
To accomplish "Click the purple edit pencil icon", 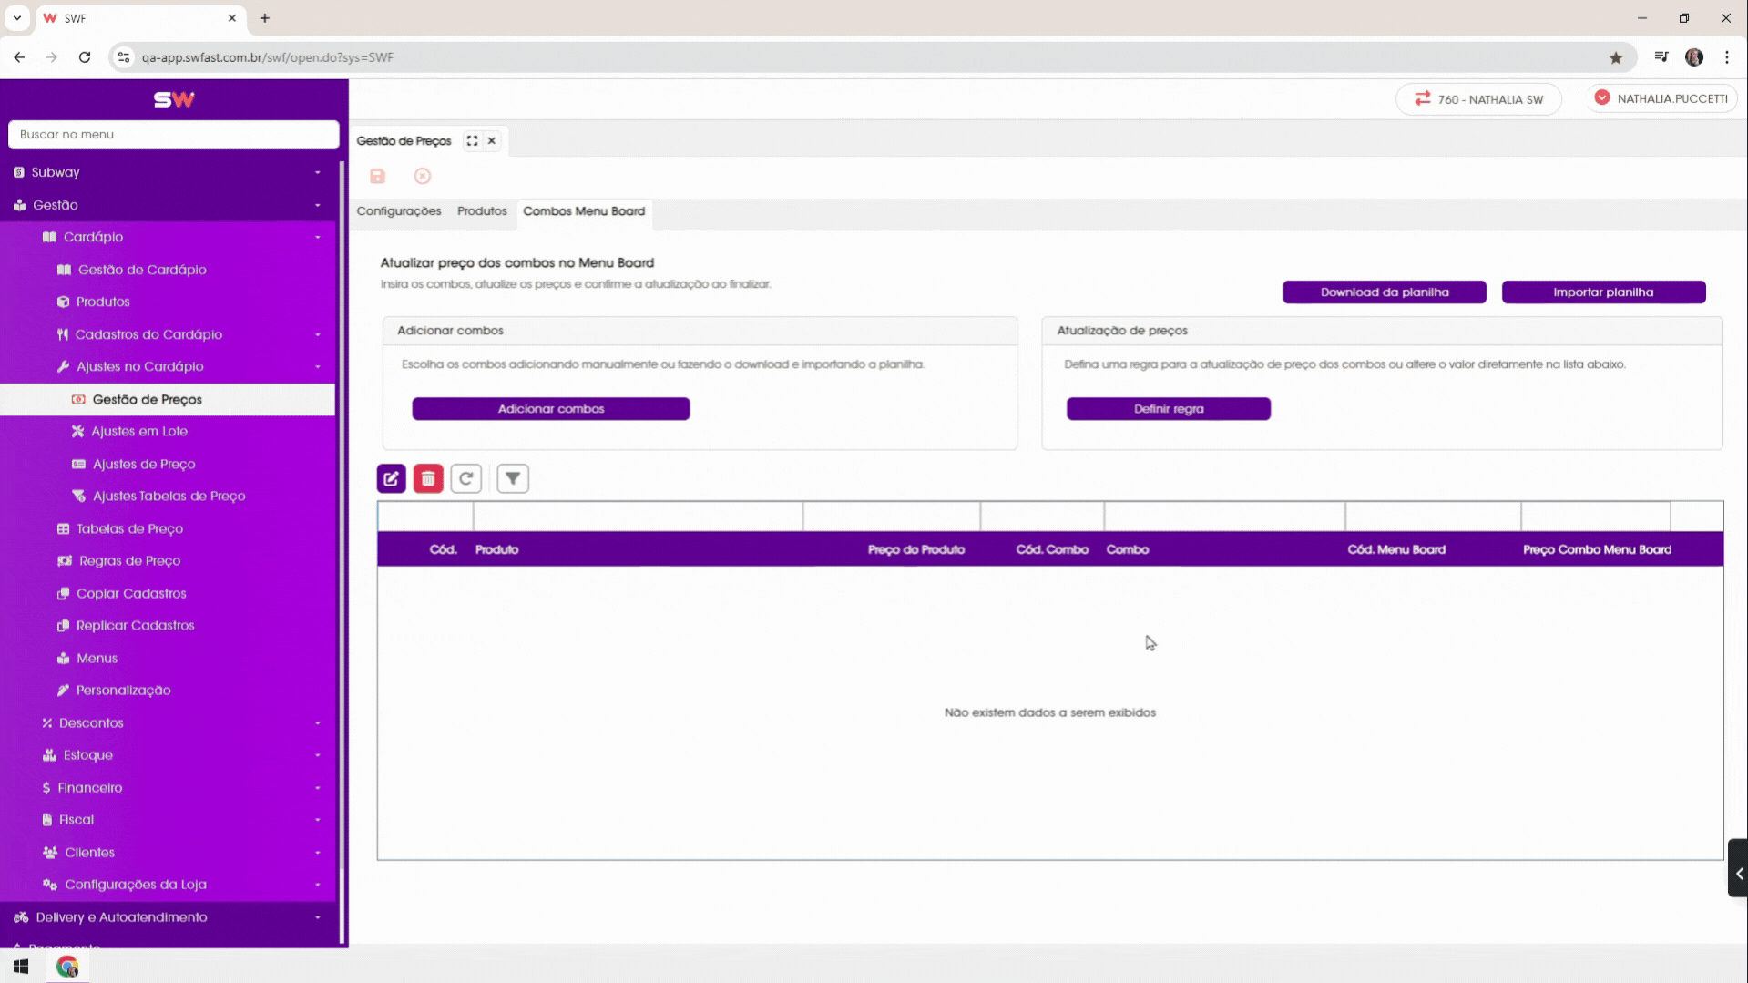I will click(391, 478).
